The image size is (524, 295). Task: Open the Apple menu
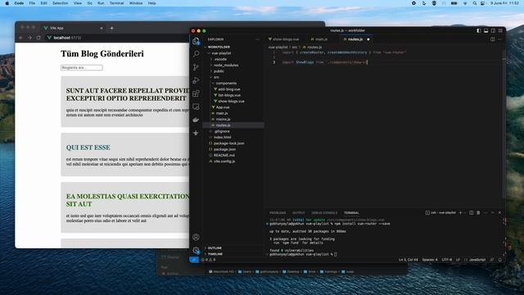tap(7, 3)
